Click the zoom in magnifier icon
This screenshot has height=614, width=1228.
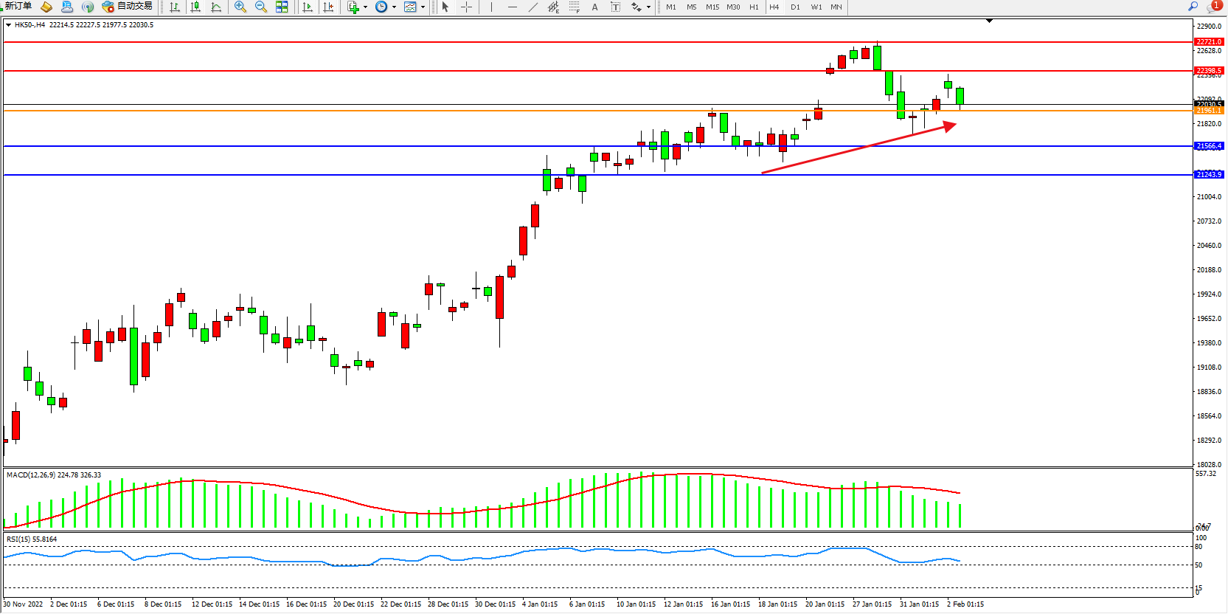(x=240, y=7)
